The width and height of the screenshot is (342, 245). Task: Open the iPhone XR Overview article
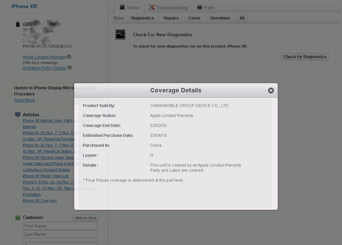click(x=40, y=200)
